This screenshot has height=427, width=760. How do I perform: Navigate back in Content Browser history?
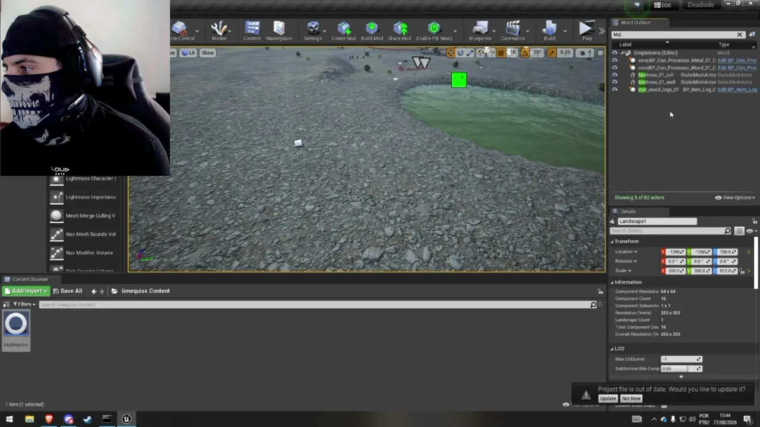94,291
